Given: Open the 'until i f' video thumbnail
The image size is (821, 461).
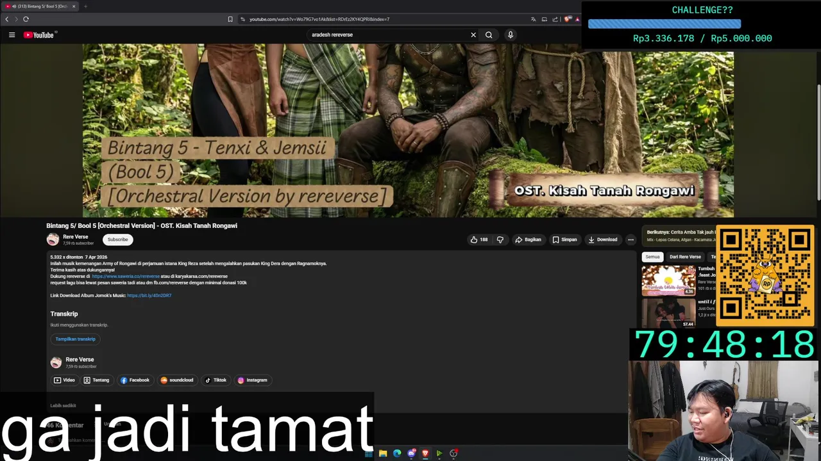Looking at the screenshot, I should point(668,313).
